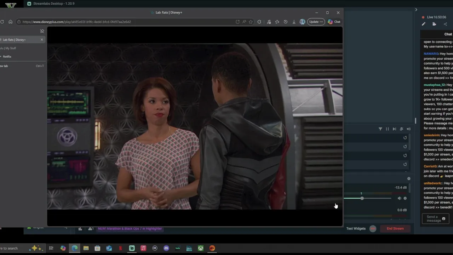Open settings gear for -13.4 dB source
This screenshot has width=453, height=255.
tap(405, 198)
